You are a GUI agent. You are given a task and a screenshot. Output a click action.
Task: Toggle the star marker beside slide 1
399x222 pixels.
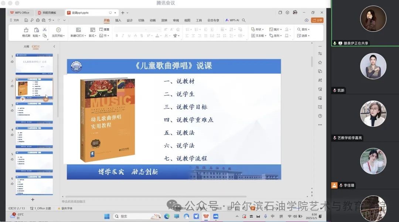pos(12,62)
